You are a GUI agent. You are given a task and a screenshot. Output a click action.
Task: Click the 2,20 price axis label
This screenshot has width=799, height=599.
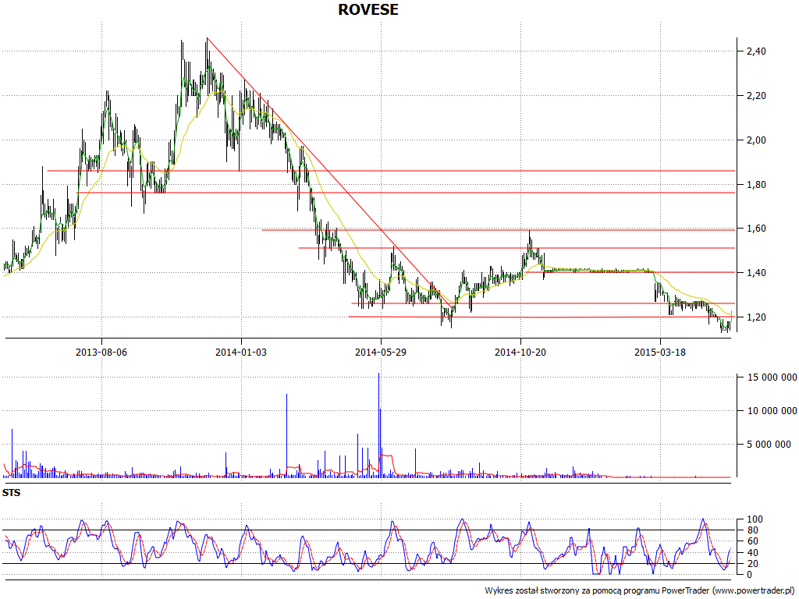pyautogui.click(x=757, y=96)
